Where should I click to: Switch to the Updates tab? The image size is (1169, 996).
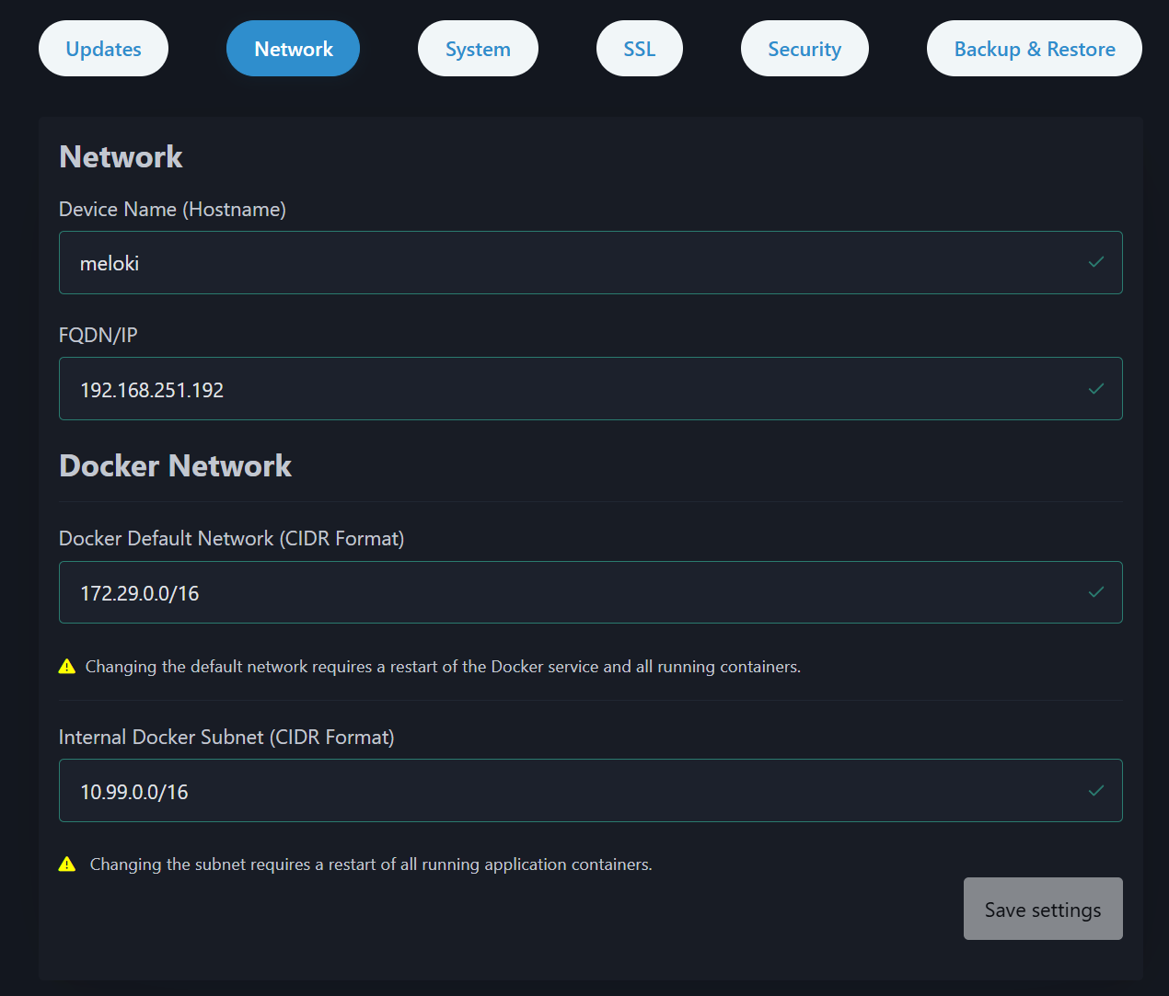[x=103, y=48]
